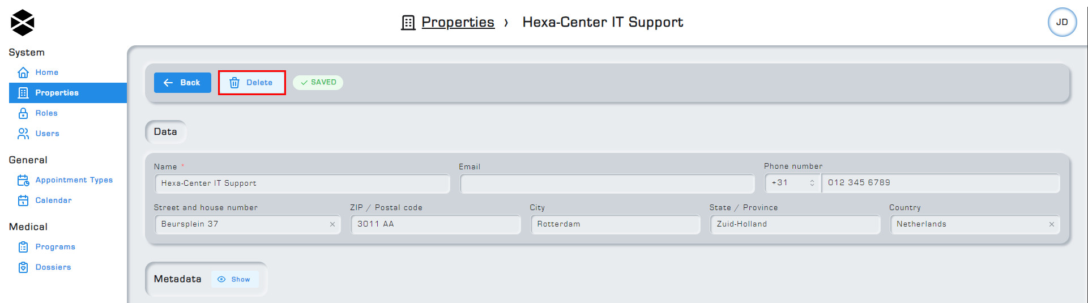
Task: Clear the Netherlands country selection
Action: [x=1052, y=224]
